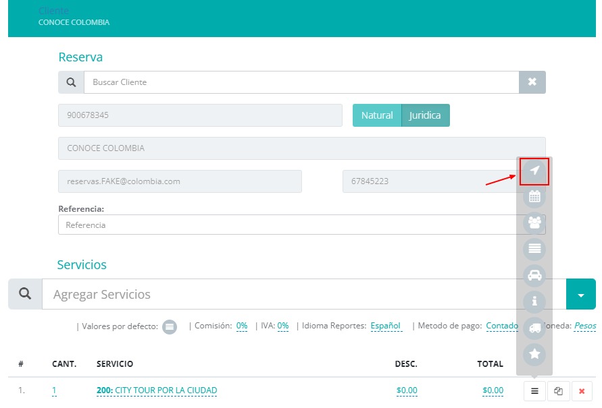Image resolution: width=602 pixels, height=408 pixels.
Task: Click the duplicate service row icon
Action: [x=558, y=390]
